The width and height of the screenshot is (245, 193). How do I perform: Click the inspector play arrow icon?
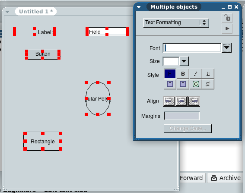227,28
